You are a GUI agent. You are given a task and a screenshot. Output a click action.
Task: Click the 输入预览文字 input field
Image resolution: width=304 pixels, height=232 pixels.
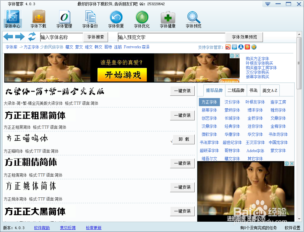click(171, 37)
